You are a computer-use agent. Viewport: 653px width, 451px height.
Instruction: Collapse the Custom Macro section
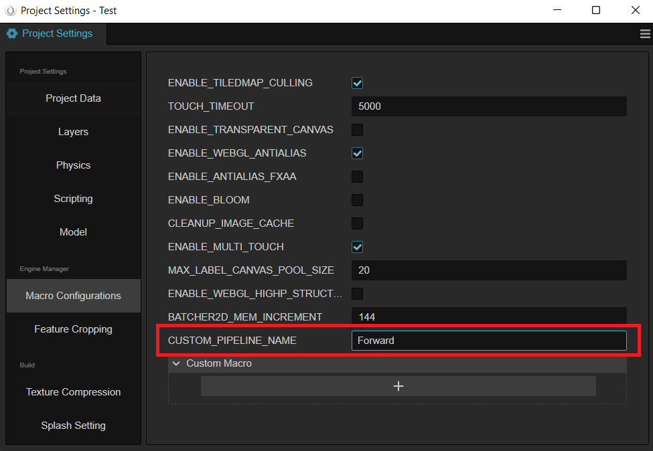click(x=175, y=363)
